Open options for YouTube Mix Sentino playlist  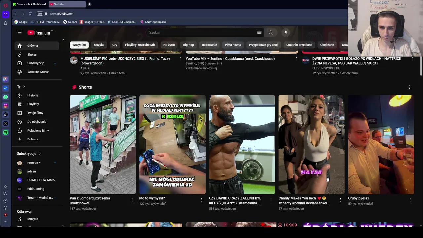click(296, 59)
